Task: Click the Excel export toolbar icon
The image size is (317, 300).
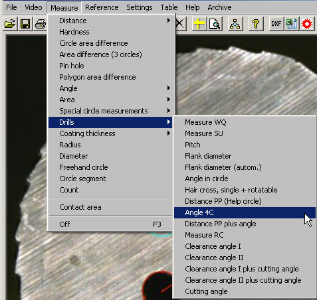Action: pyautogui.click(x=292, y=24)
